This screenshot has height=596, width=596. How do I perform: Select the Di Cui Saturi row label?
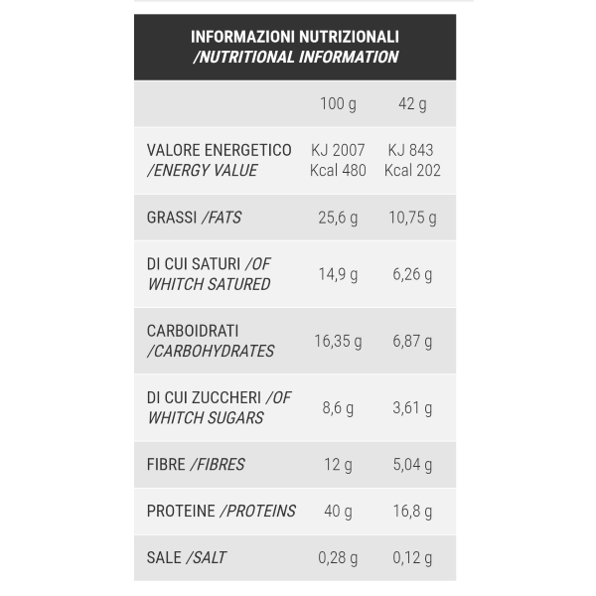coord(209,274)
